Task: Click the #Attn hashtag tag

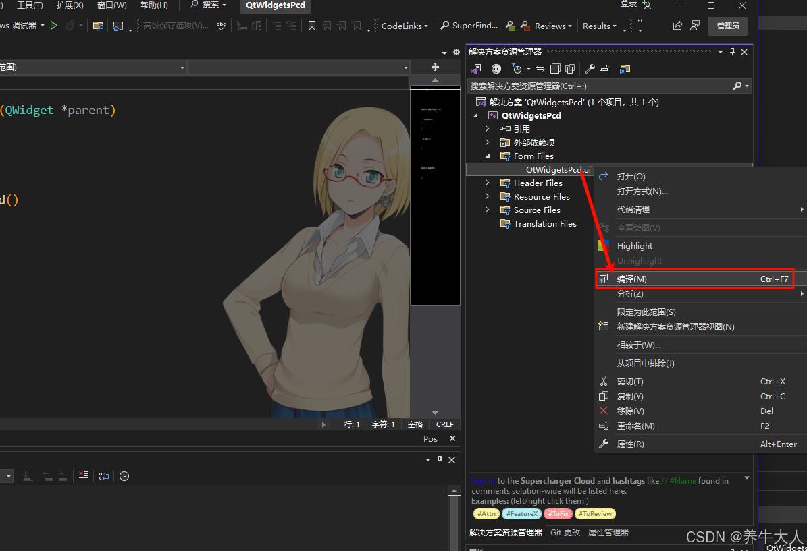Action: [486, 513]
